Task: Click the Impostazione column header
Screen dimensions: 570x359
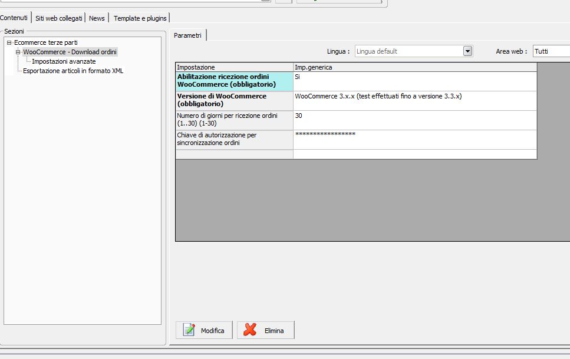Action: [x=235, y=67]
